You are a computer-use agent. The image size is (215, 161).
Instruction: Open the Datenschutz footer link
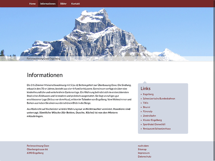click(144, 156)
